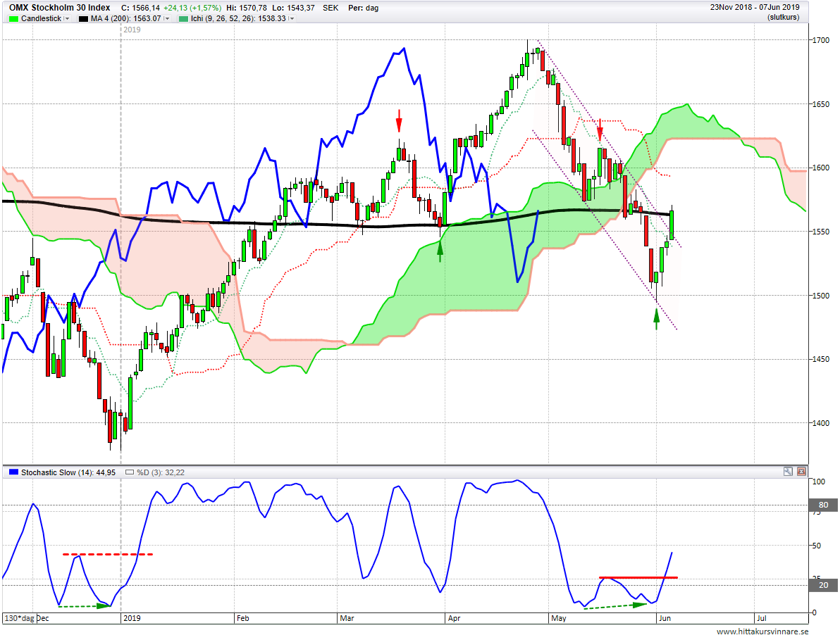Screen dimensions: 840x635
Task: Click the 'Apr' label on time axis
Action: [454, 618]
